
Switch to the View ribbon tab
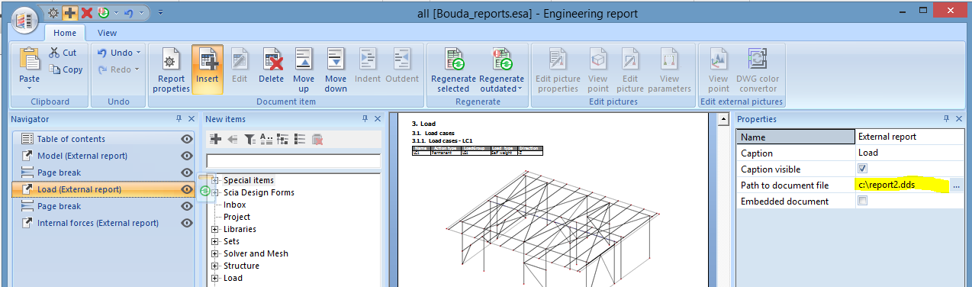(107, 33)
